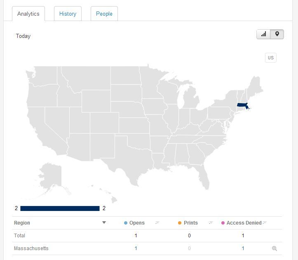Click the pink Access Denied legend dot

(x=223, y=223)
